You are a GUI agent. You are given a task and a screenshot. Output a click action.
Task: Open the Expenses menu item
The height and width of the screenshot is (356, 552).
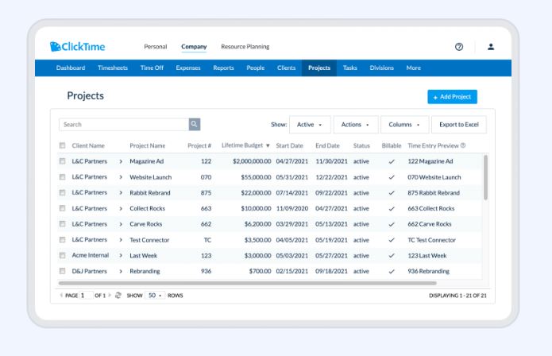tap(188, 68)
